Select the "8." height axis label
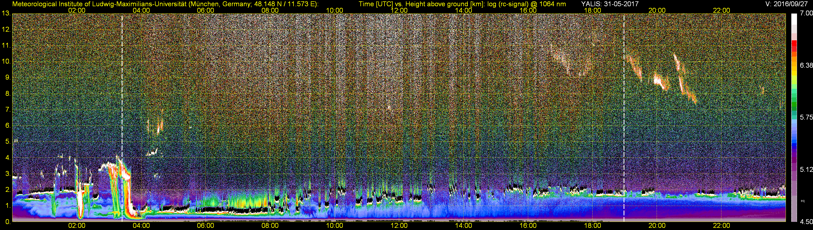The image size is (813, 230). [x=8, y=94]
